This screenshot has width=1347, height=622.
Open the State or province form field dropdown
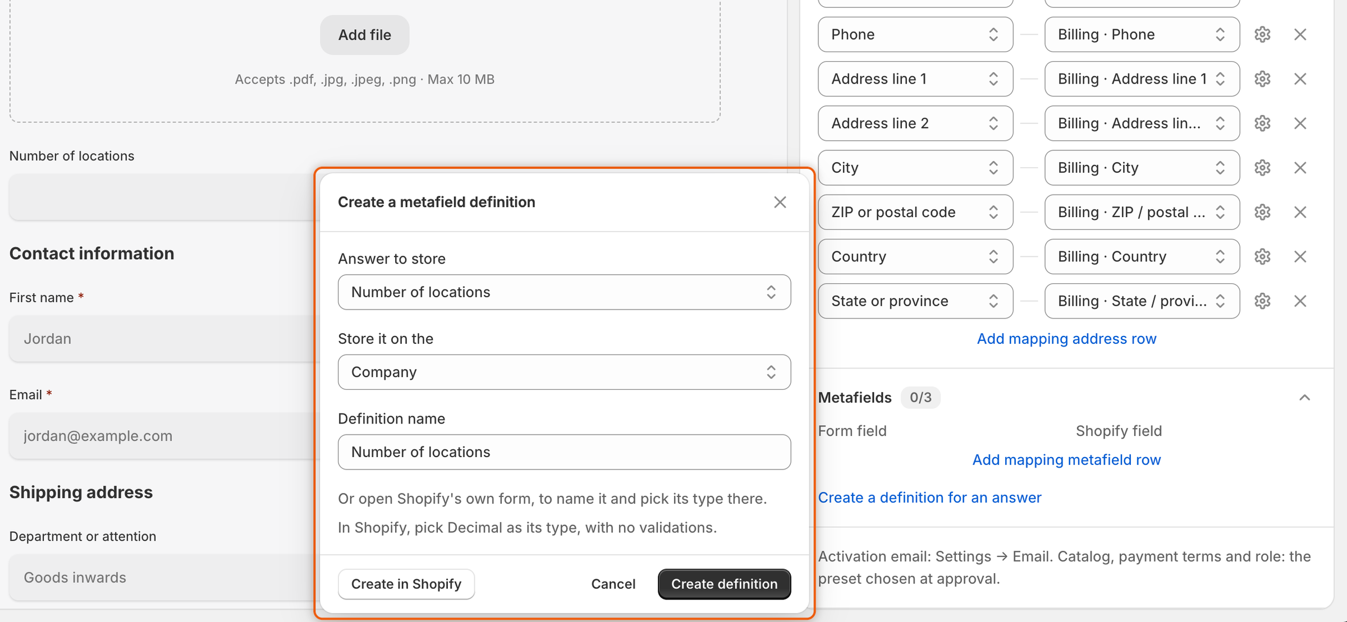(915, 301)
